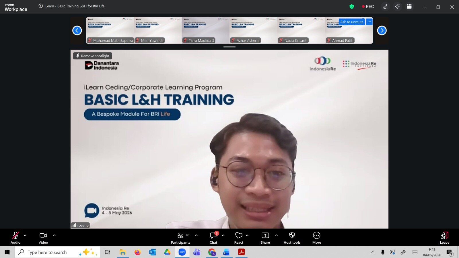Click the Zoom icon on the taskbar

(182, 252)
